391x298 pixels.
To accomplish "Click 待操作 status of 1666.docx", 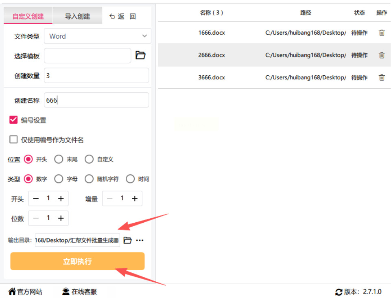I will 359,33.
